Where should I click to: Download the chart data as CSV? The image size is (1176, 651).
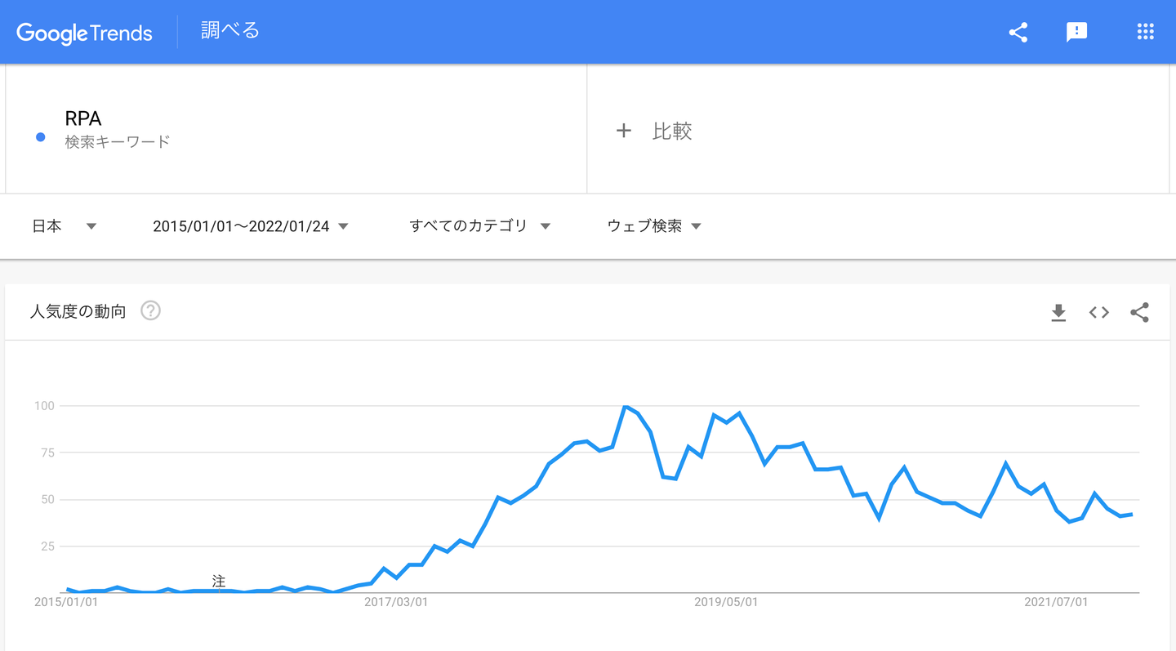pyautogui.click(x=1058, y=312)
